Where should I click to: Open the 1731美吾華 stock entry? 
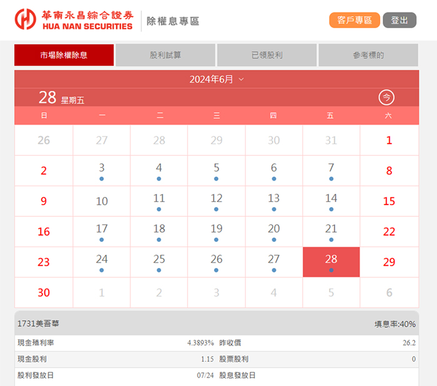(x=39, y=324)
